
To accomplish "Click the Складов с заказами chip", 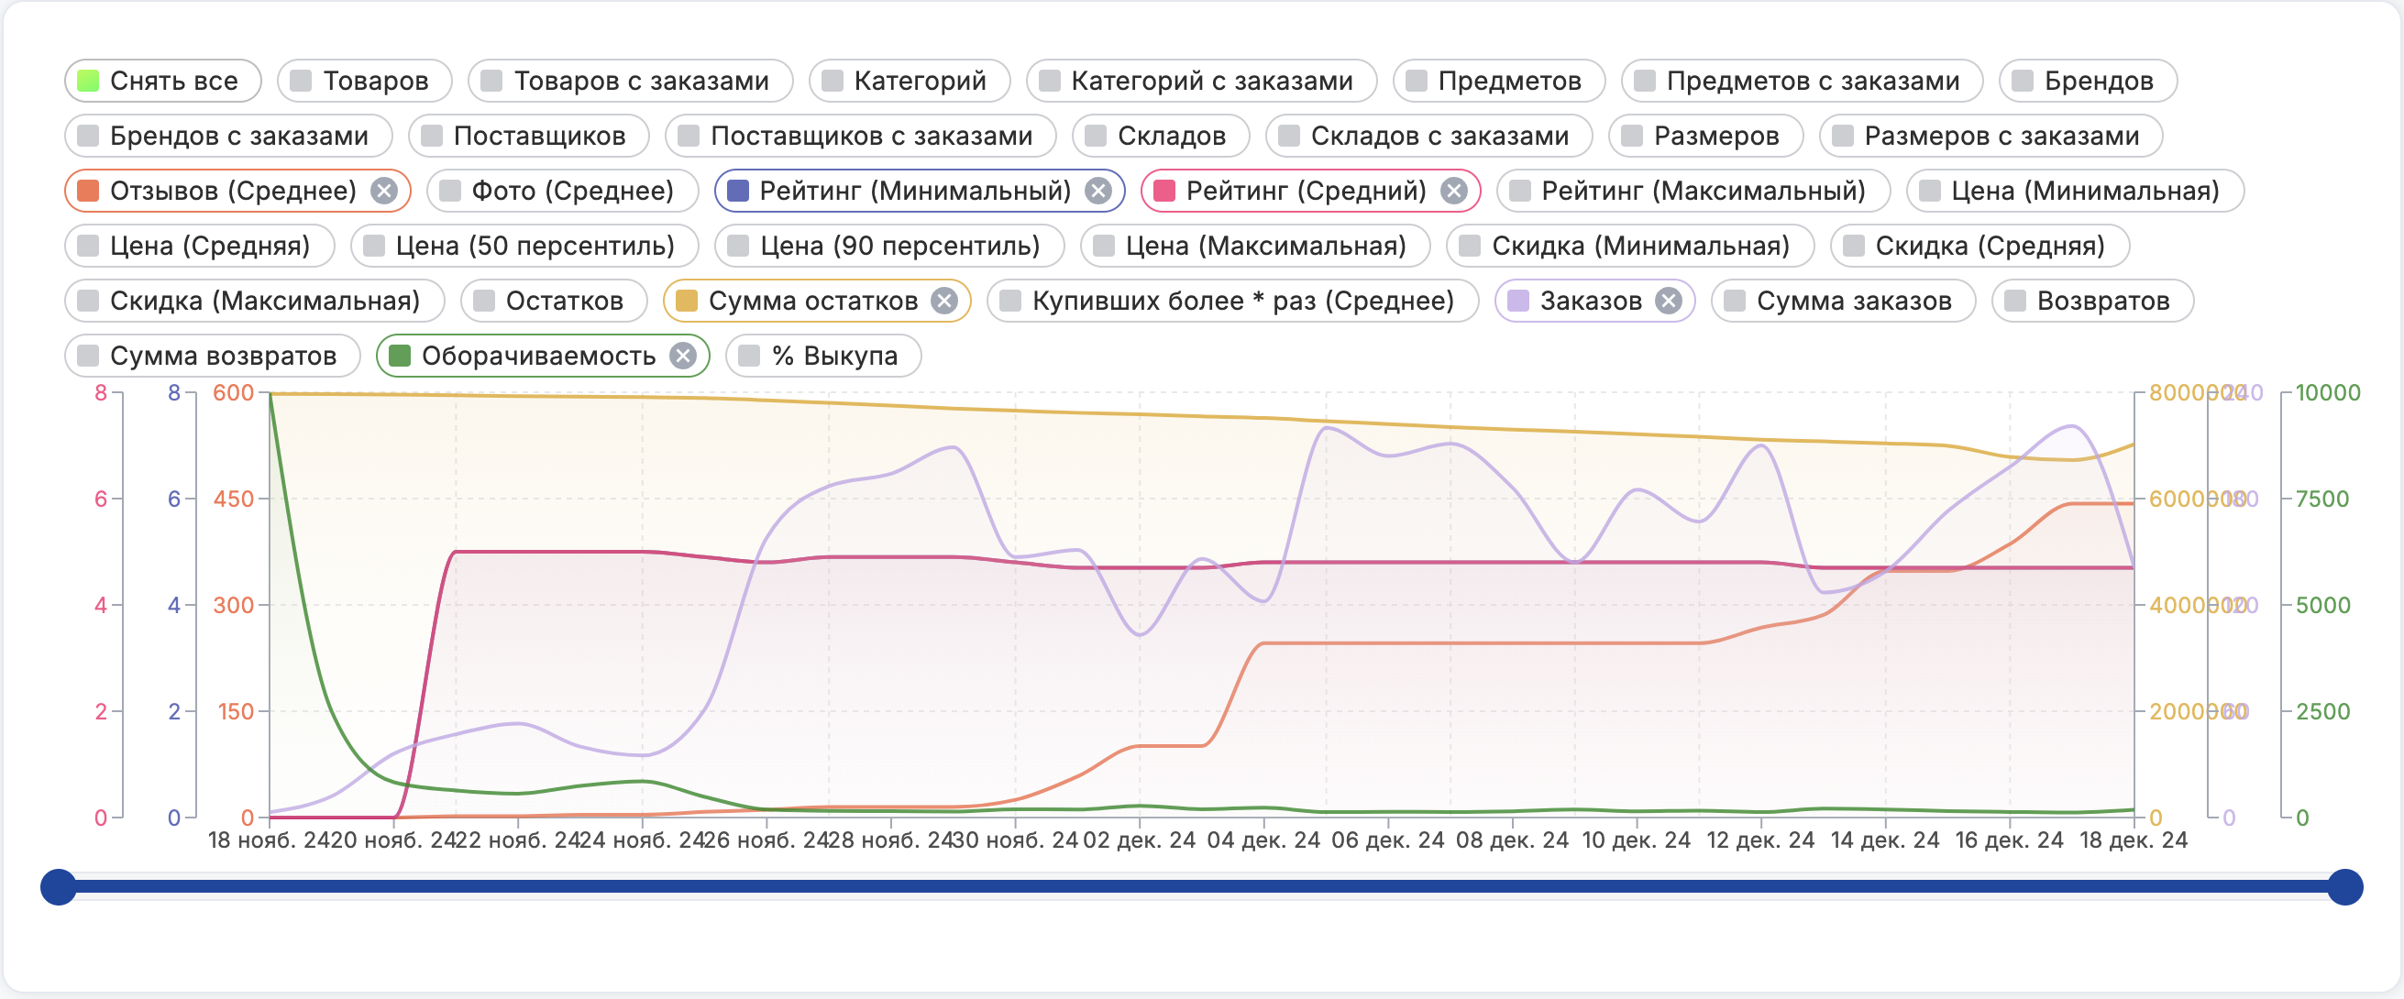I will click(1428, 137).
